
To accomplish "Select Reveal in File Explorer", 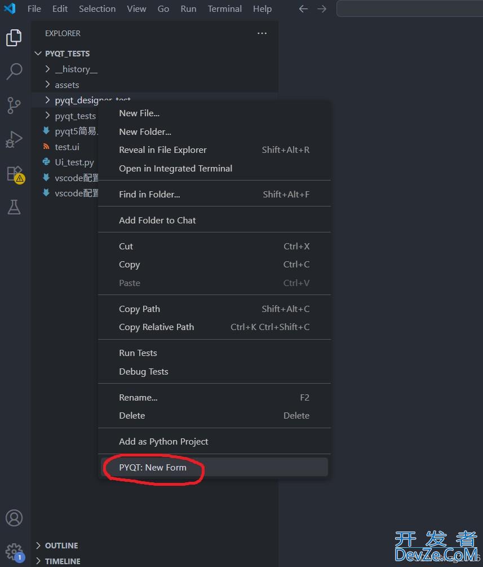I will tap(163, 150).
